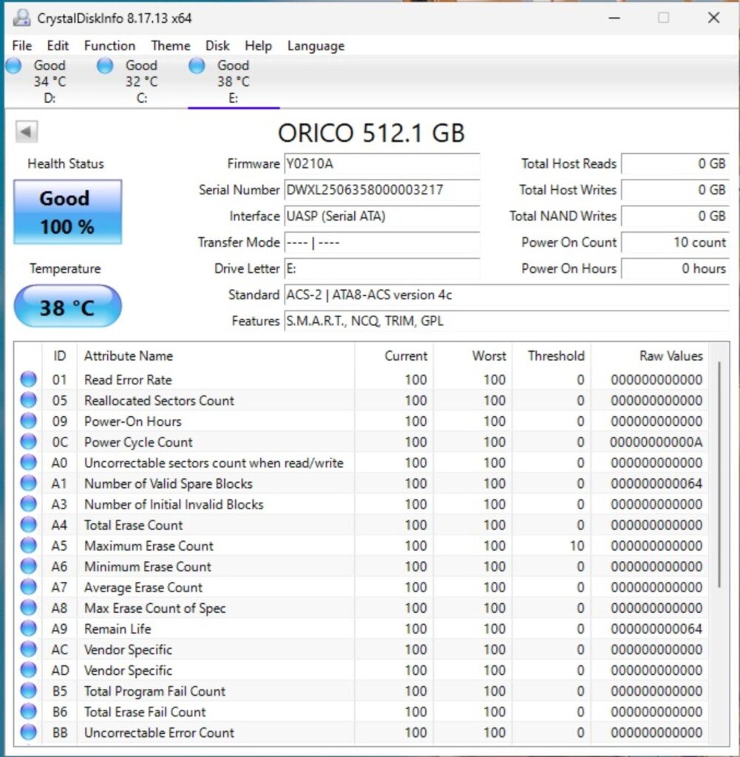
Task: Click the 38 °C temperature button
Action: 67,306
